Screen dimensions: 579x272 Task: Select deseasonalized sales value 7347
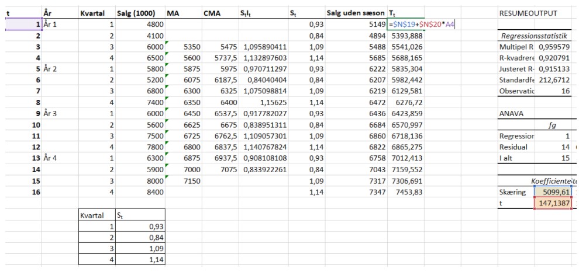pyautogui.click(x=356, y=191)
